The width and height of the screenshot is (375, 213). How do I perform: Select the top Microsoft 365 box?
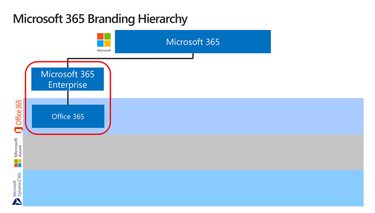point(193,41)
